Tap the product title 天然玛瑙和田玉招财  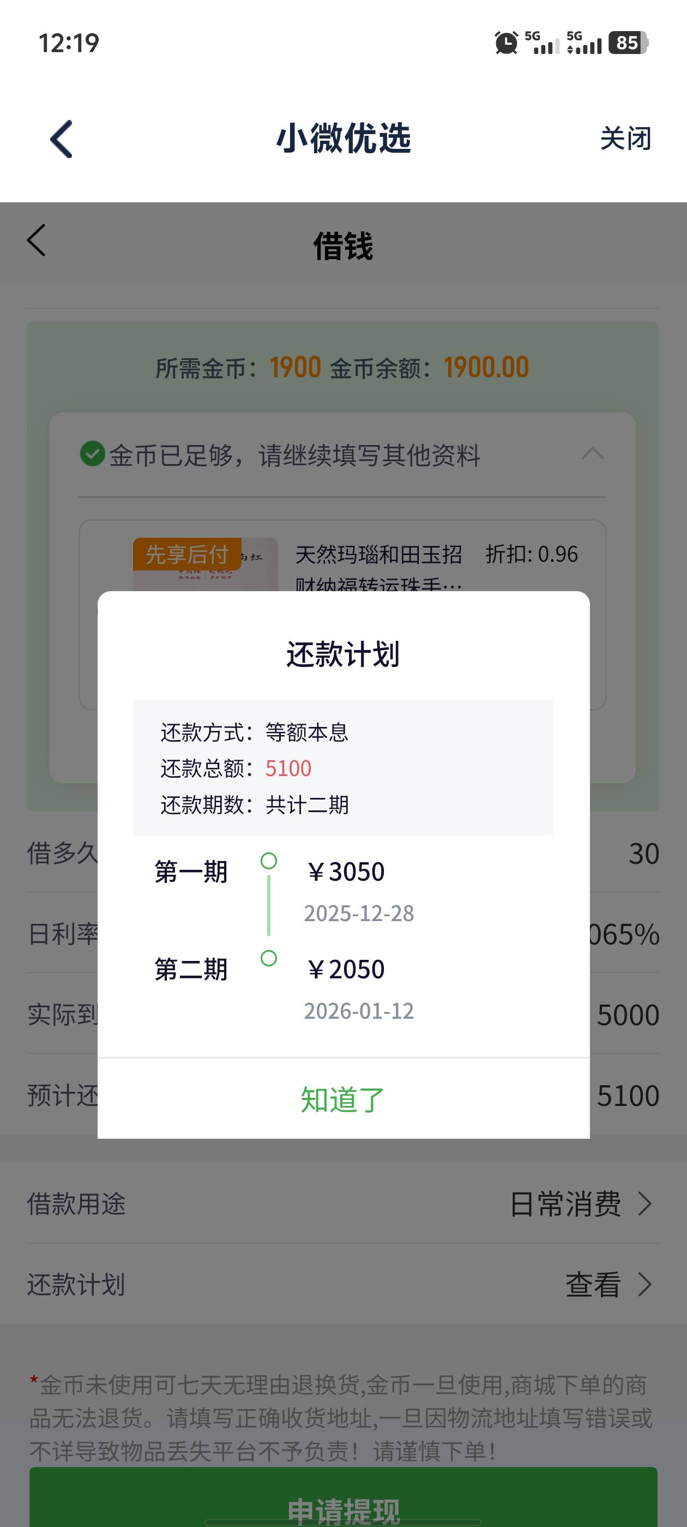378,555
